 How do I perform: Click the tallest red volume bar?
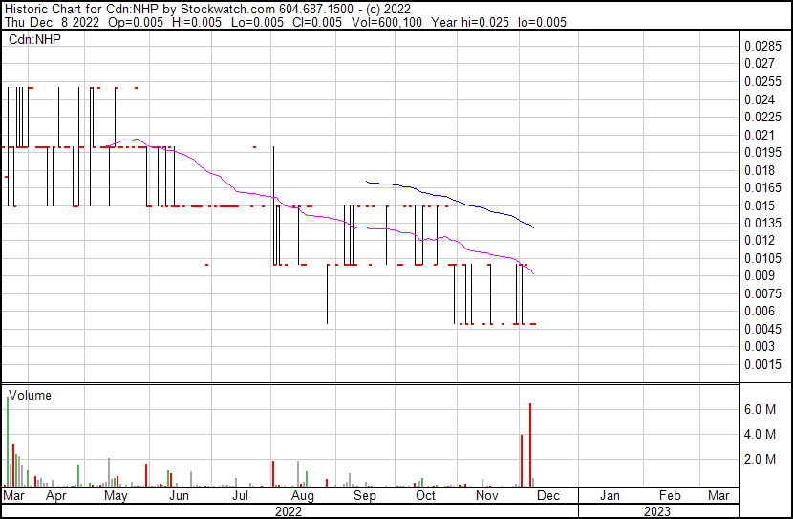click(530, 444)
